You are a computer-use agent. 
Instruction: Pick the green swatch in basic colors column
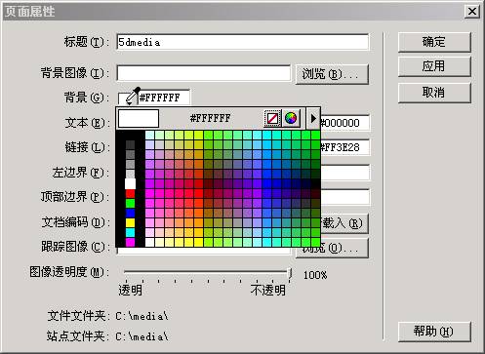click(x=130, y=203)
